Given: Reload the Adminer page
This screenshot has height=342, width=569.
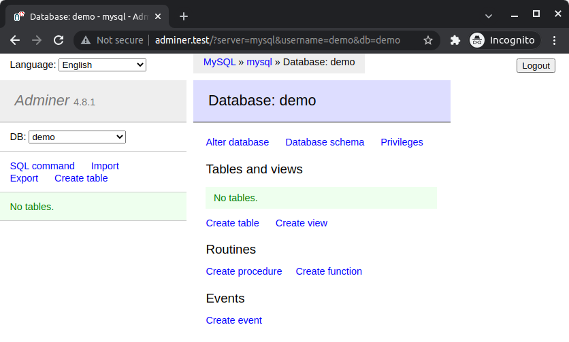Looking at the screenshot, I should click(59, 40).
